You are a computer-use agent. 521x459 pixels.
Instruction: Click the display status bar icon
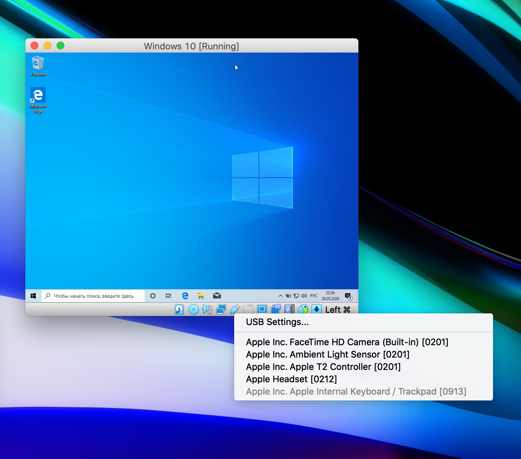click(262, 309)
